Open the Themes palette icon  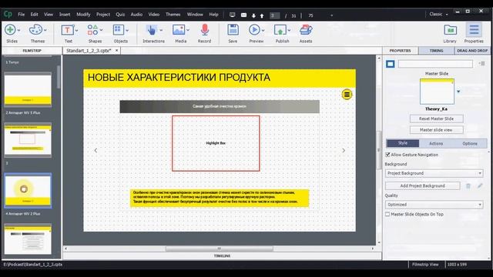pyautogui.click(x=35, y=30)
